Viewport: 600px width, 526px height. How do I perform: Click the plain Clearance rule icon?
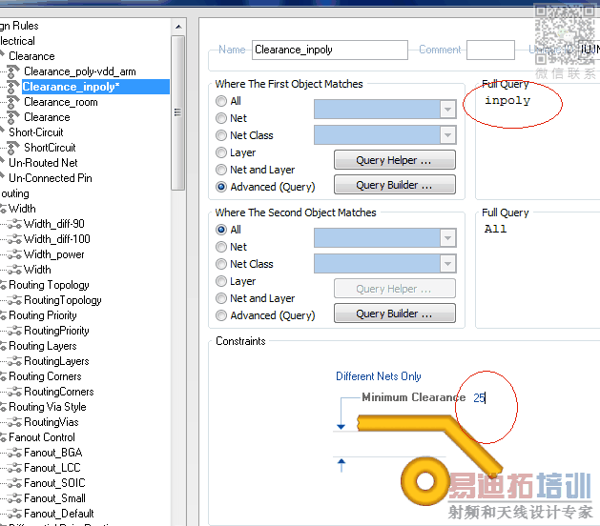pyautogui.click(x=13, y=117)
